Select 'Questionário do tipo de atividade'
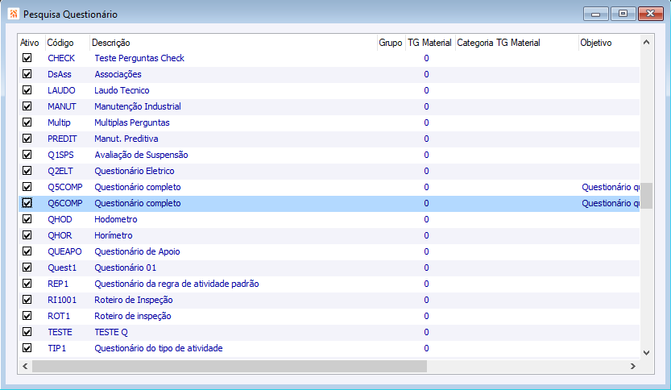Screen dimensions: 671x390 coord(159,348)
